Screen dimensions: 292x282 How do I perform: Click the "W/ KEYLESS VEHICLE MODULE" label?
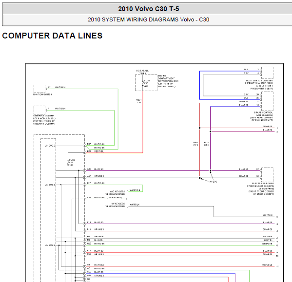point(115,205)
